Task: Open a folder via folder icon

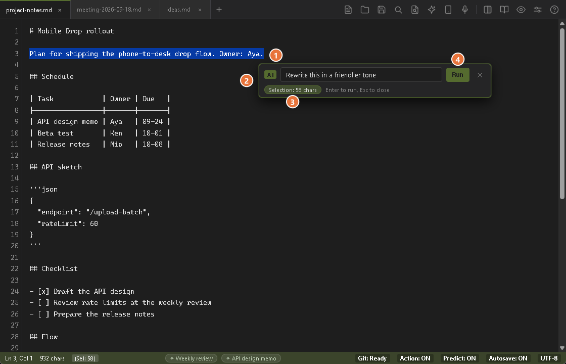Action: [x=364, y=10]
